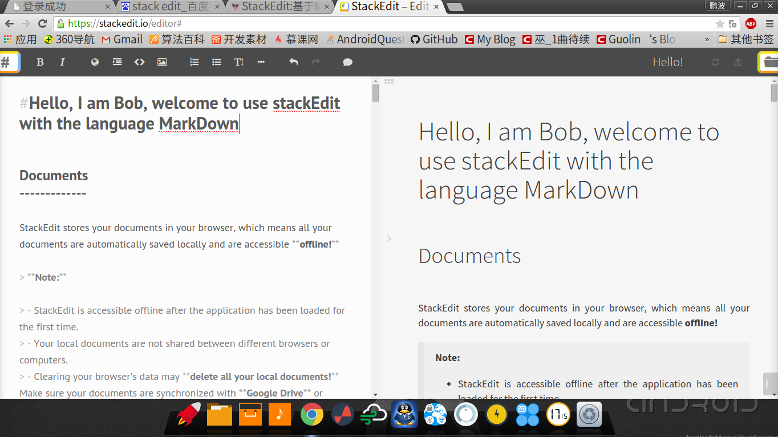778x437 pixels.
Task: Click the preview pane scrollbar thumb
Action: (x=774, y=93)
